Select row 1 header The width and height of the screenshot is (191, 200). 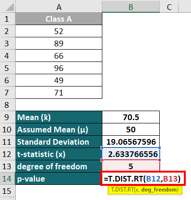coord(8,19)
